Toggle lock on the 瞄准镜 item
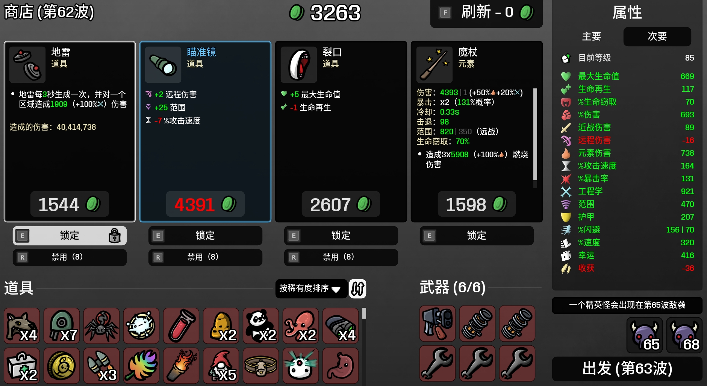This screenshot has width=707, height=386. pos(205,236)
